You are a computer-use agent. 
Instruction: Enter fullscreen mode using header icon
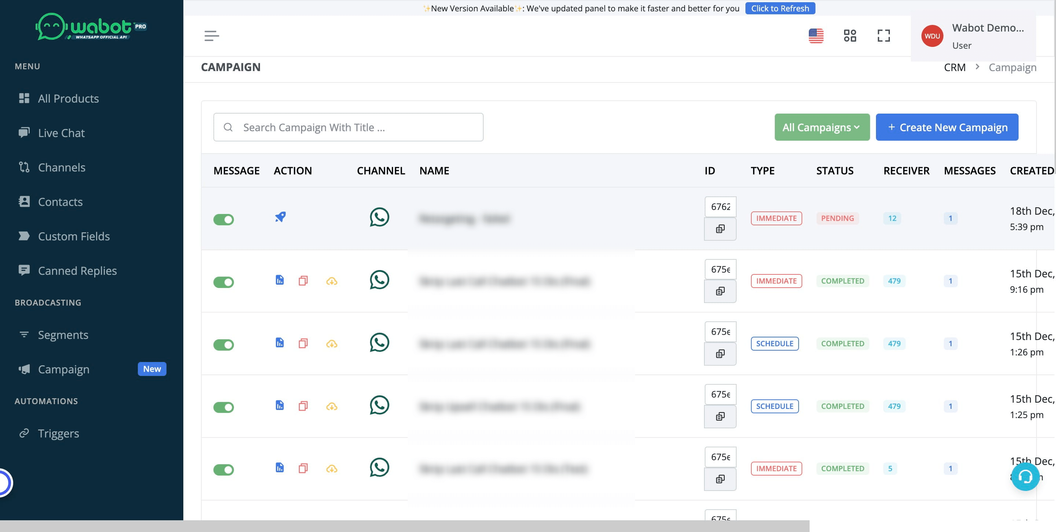(x=883, y=36)
